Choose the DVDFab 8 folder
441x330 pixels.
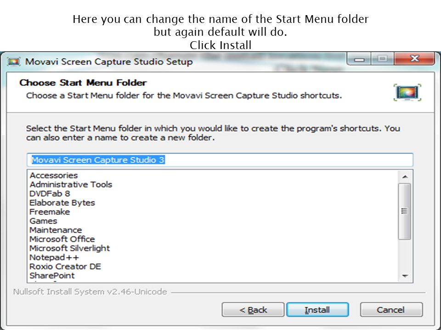(x=50, y=193)
